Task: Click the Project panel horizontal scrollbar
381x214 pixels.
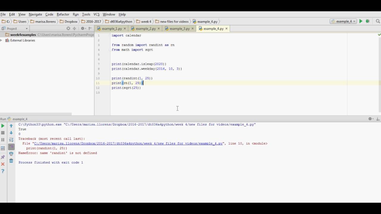Action: click(x=36, y=114)
